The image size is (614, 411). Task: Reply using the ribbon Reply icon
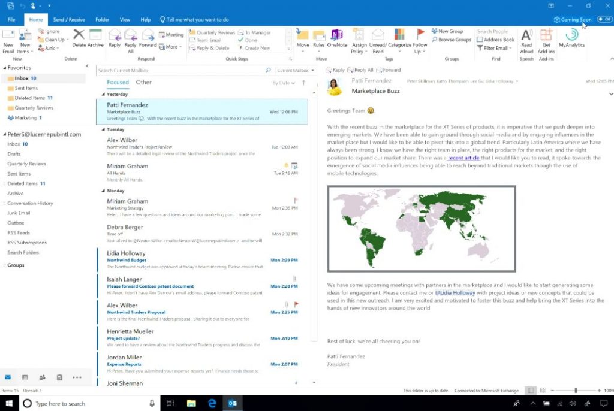pos(115,38)
